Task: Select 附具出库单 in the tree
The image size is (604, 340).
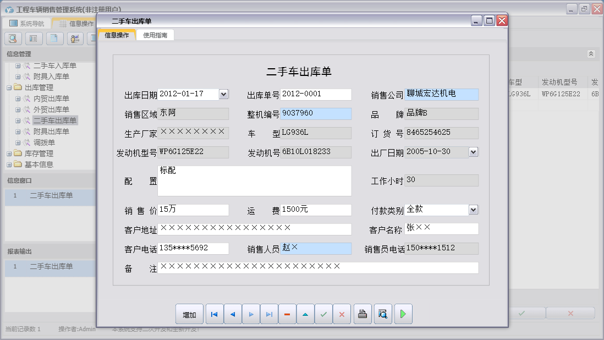Action: tap(51, 131)
